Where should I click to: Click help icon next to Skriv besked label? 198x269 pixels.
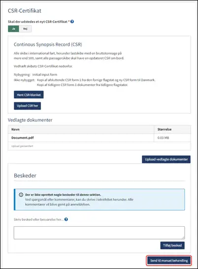pyautogui.click(x=66, y=219)
